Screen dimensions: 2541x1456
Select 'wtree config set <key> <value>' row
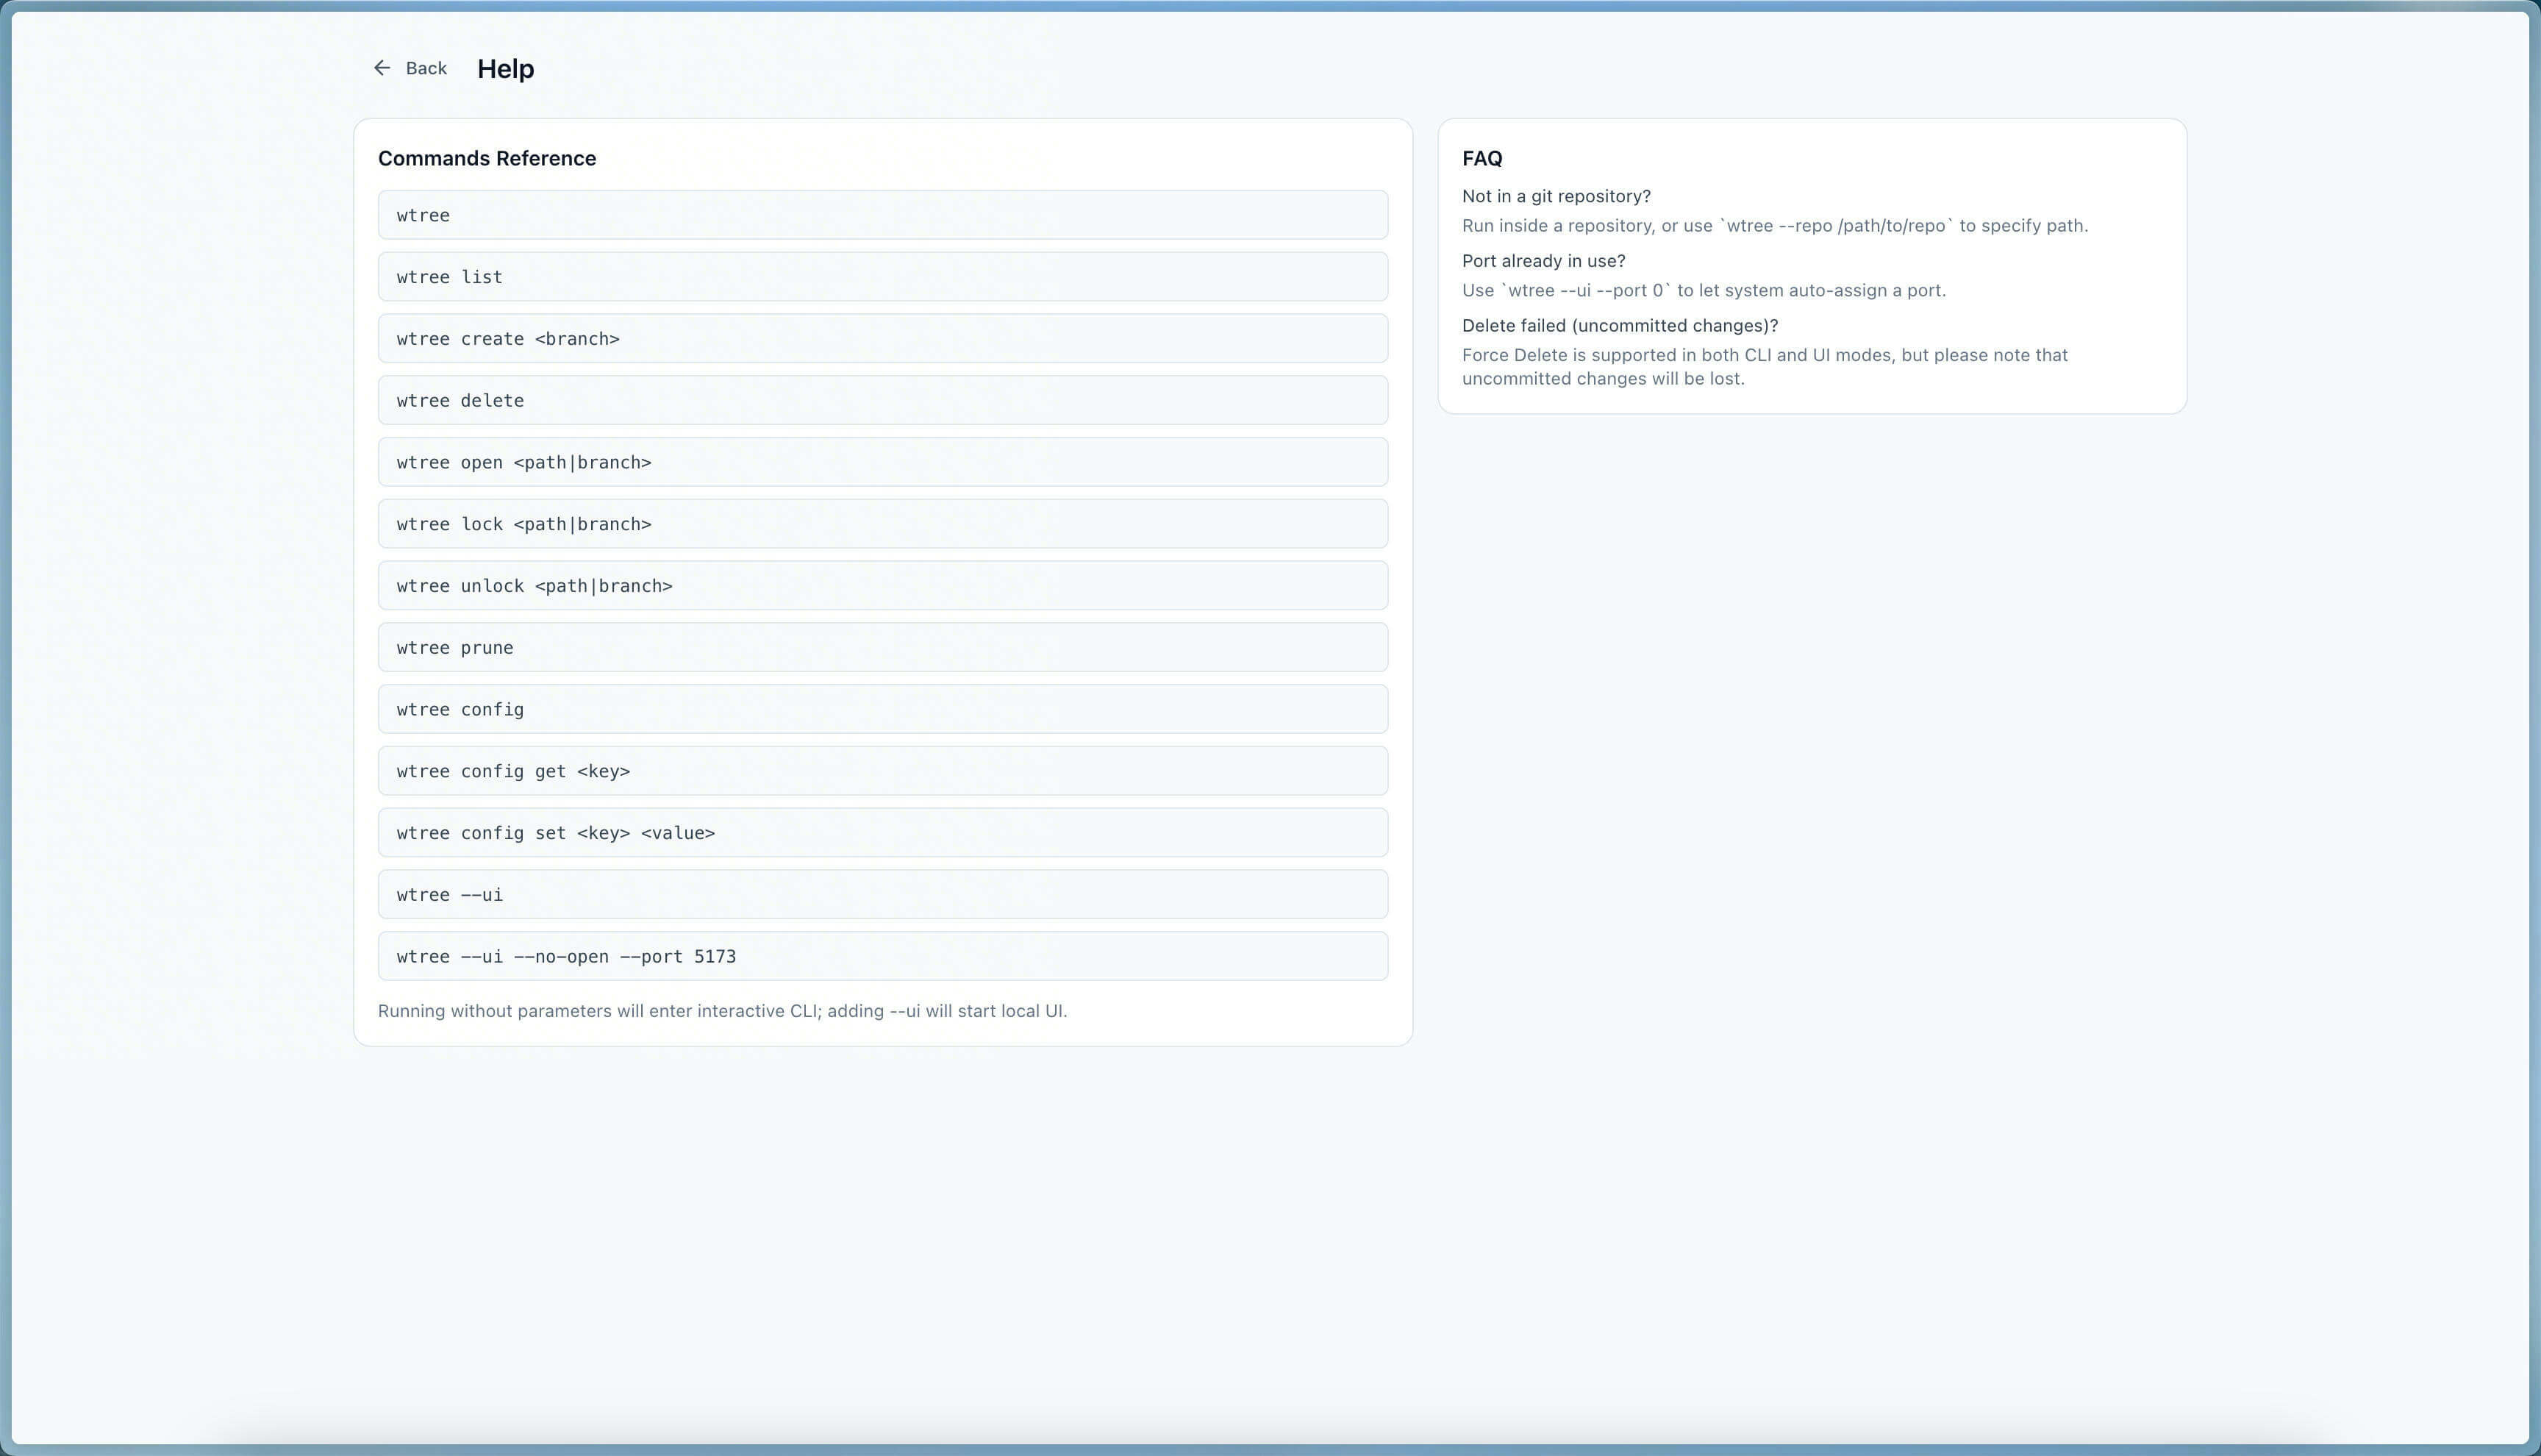pos(882,833)
